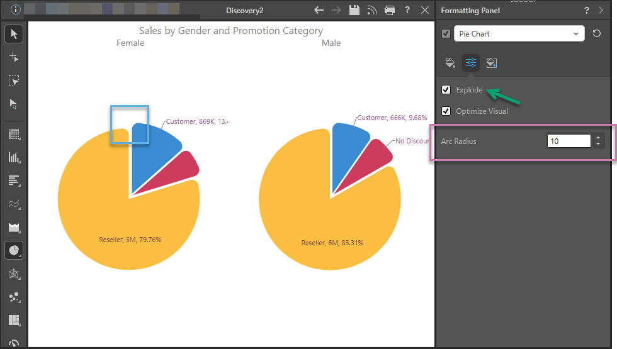Open the paint bucket formatting tab
The image size is (617, 349).
pos(450,63)
